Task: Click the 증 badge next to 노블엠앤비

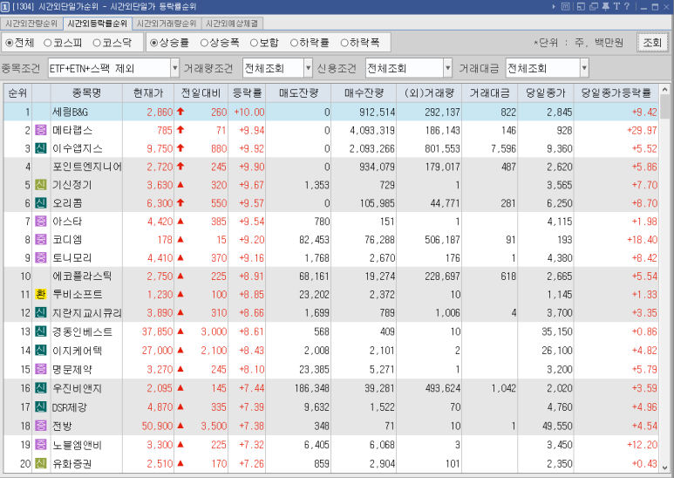Action: coord(41,445)
